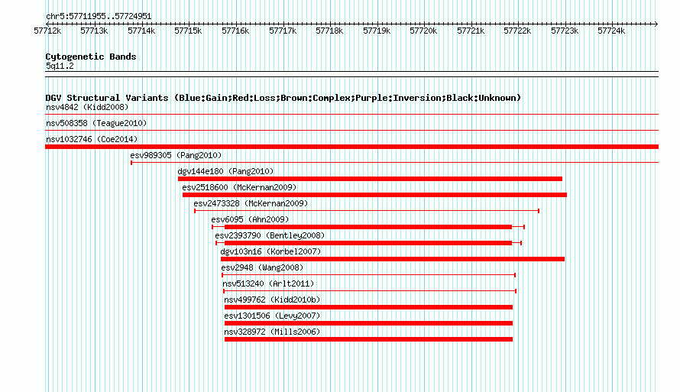
Task: Open the nsv1032746 (Coe2014) variant label
Action: point(92,139)
